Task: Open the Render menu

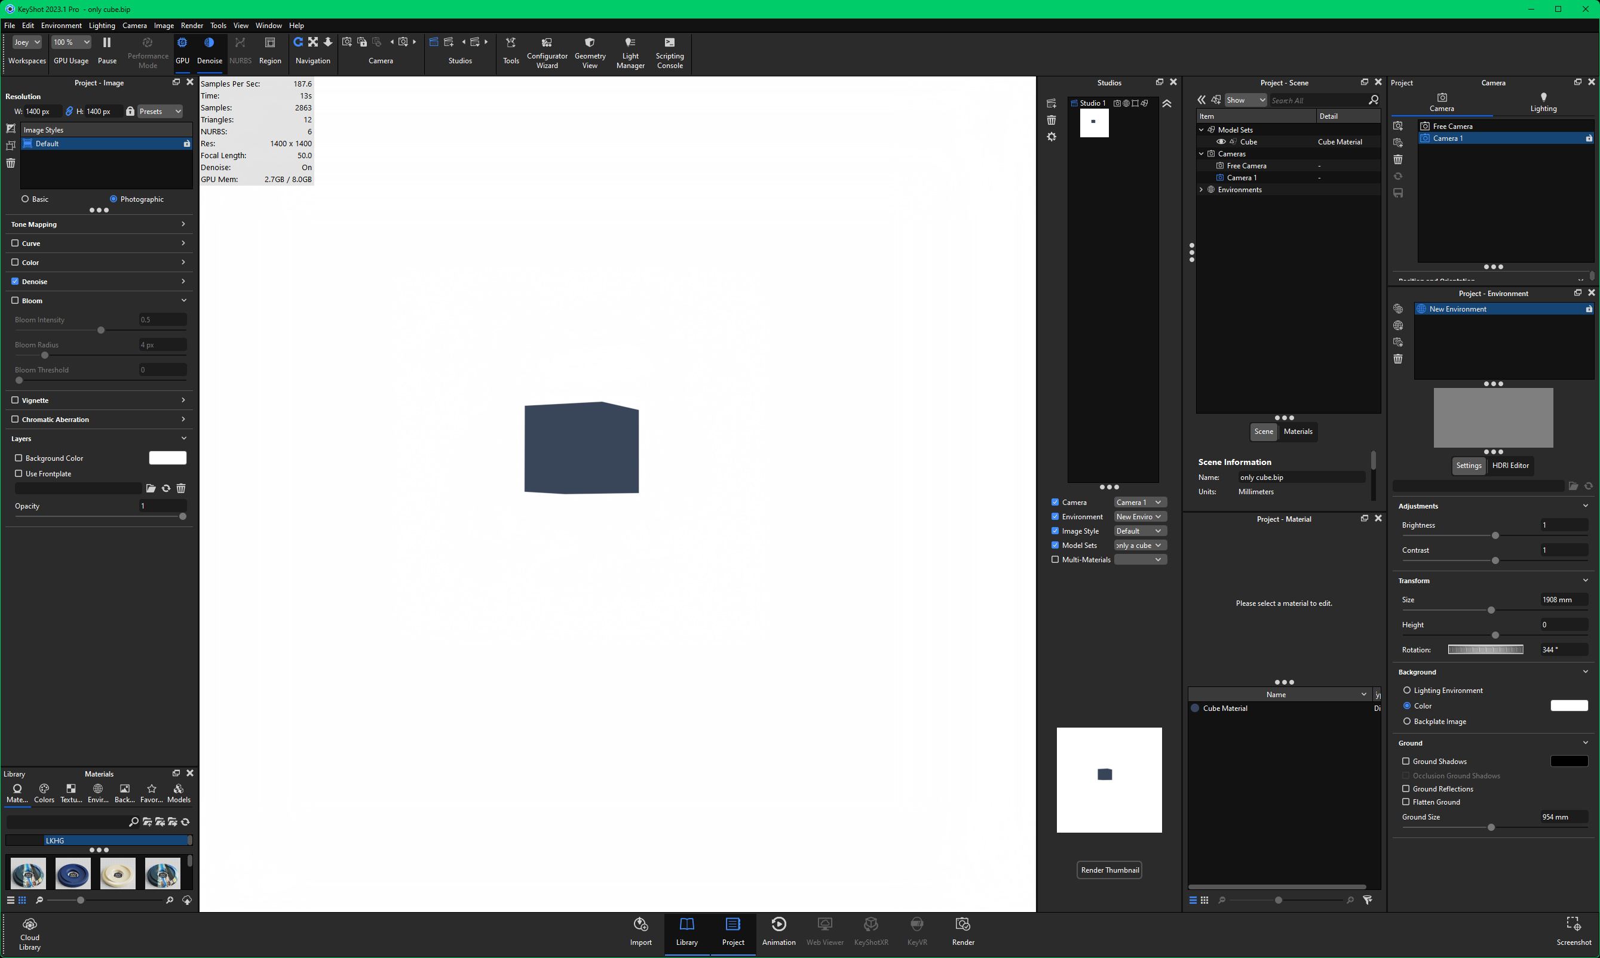Action: click(192, 26)
